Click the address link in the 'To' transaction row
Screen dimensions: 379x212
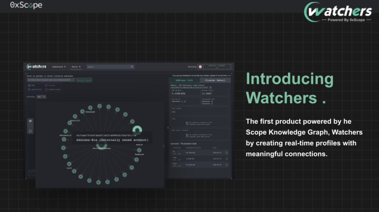[177, 154]
